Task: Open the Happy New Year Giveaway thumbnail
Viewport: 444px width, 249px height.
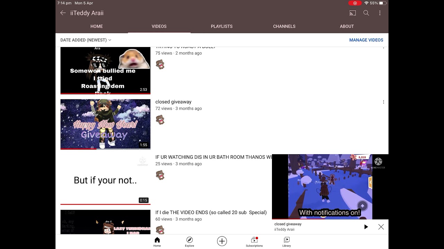Action: [x=105, y=124]
